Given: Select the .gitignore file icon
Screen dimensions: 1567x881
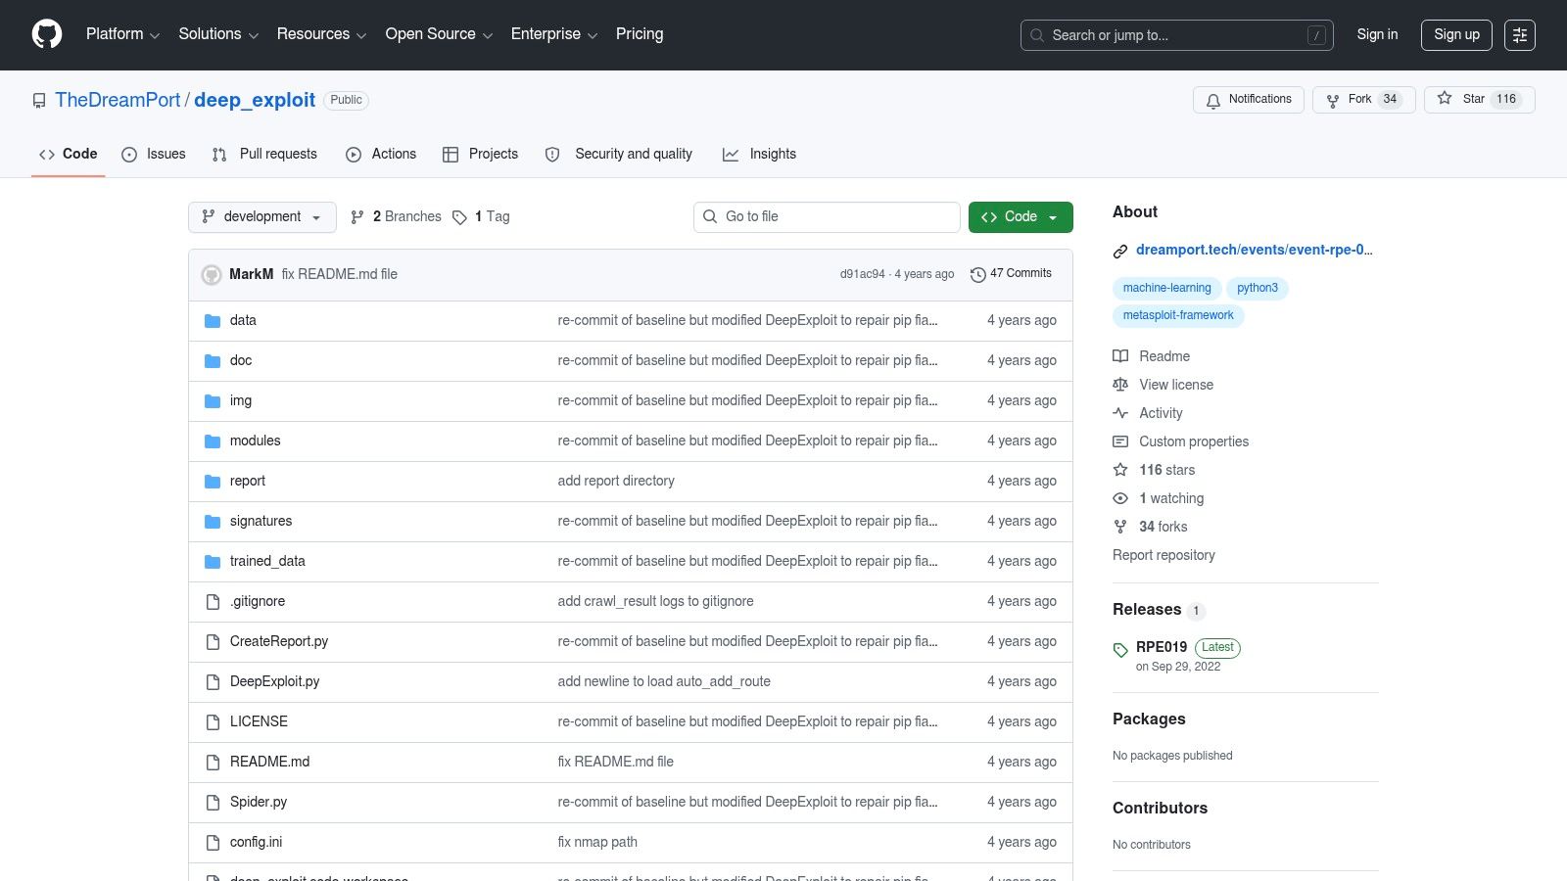Looking at the screenshot, I should (213, 602).
